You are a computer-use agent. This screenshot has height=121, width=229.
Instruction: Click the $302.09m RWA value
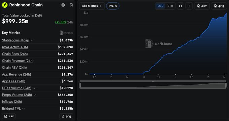pyautogui.click(x=65, y=47)
